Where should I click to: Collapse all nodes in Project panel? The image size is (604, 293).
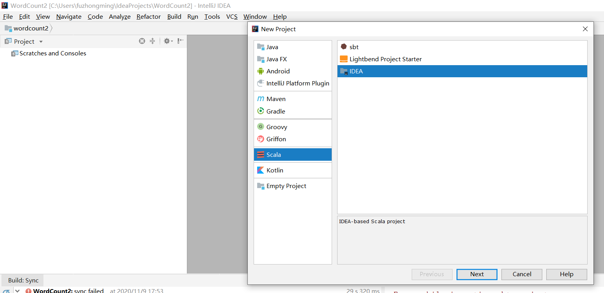(152, 41)
